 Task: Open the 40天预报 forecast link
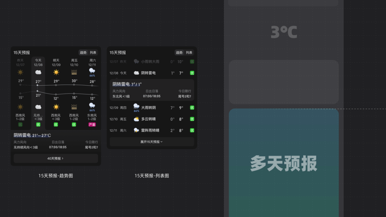[56, 158]
